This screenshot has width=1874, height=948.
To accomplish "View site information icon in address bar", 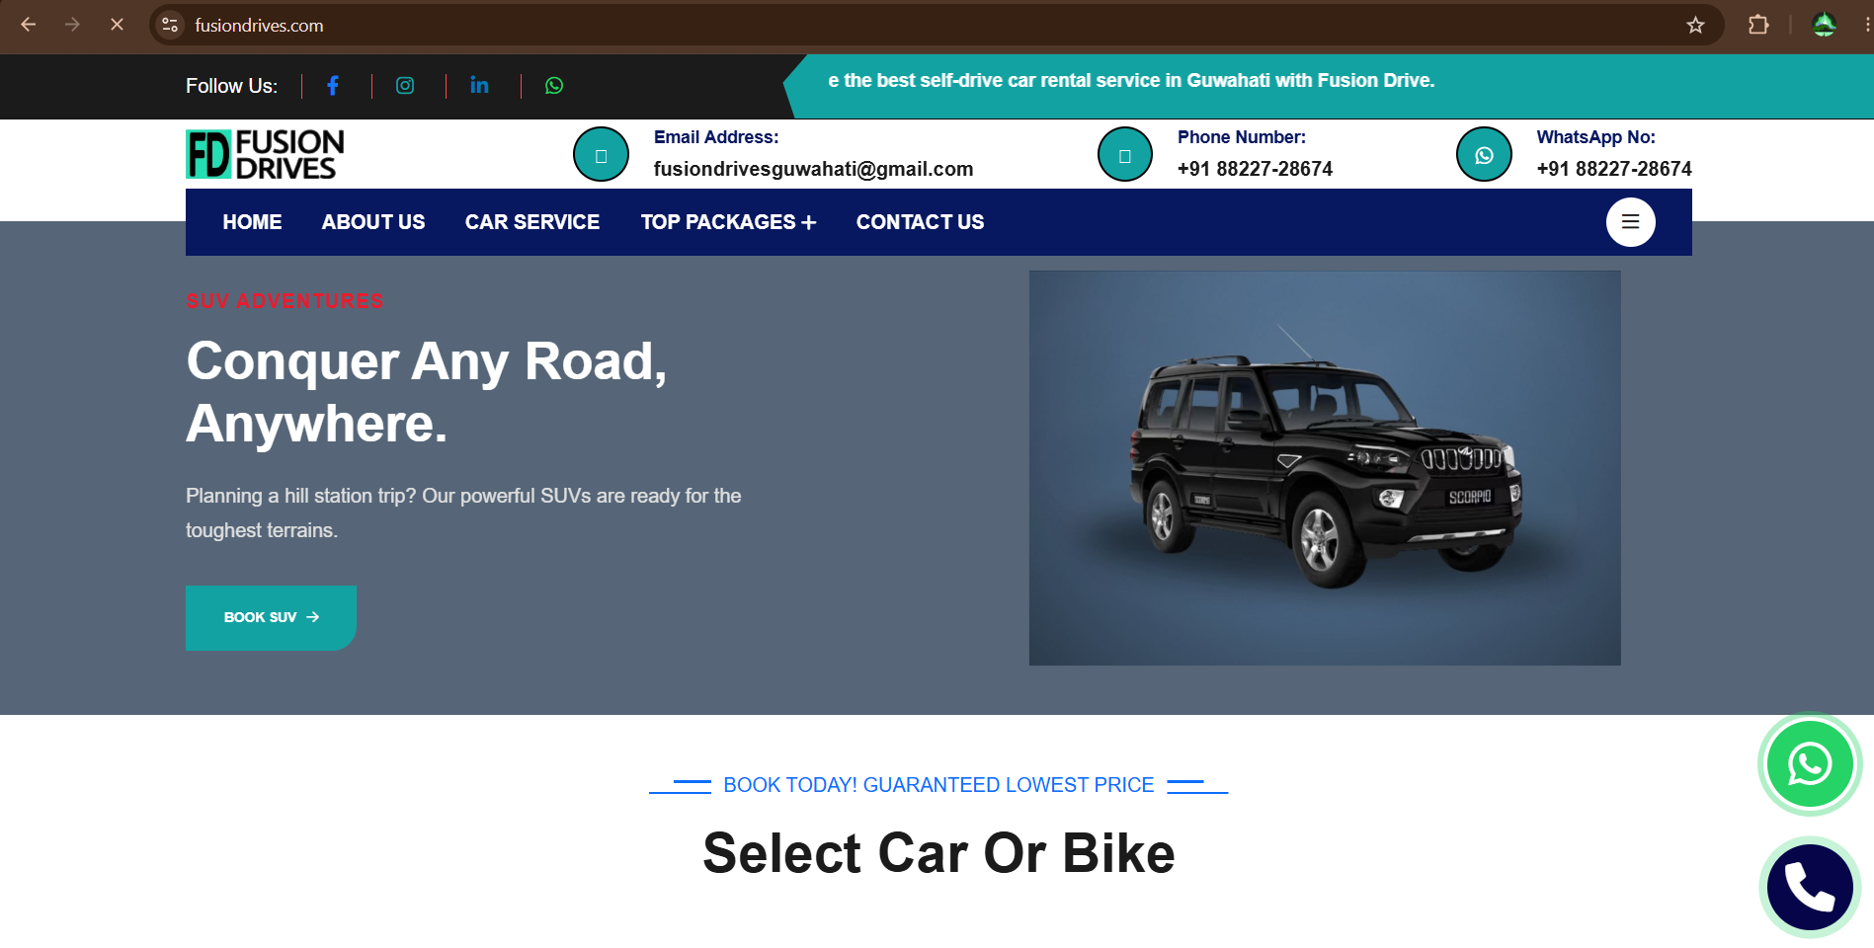I will click(170, 25).
